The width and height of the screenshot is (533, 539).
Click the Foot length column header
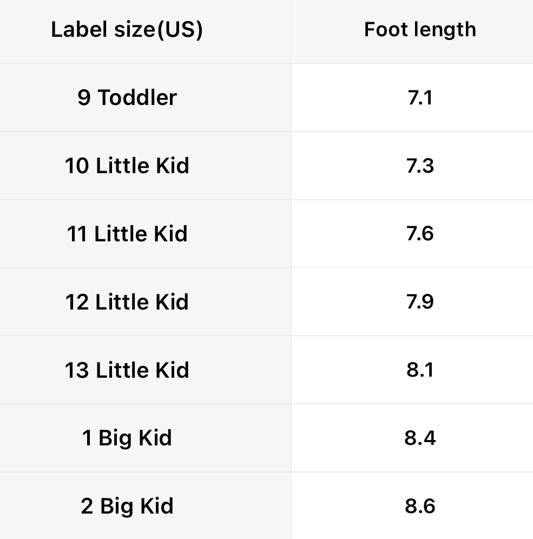pyautogui.click(x=420, y=30)
